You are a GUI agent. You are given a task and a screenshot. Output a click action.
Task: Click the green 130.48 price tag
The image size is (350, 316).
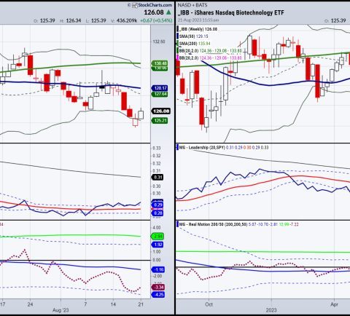pyautogui.click(x=160, y=63)
